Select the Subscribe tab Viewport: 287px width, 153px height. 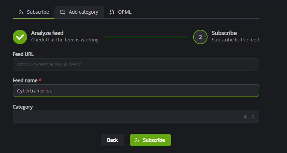pyautogui.click(x=34, y=12)
